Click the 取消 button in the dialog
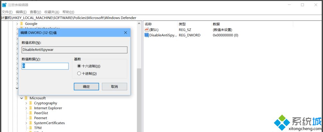This screenshot has height=132, width=323. 114,86
